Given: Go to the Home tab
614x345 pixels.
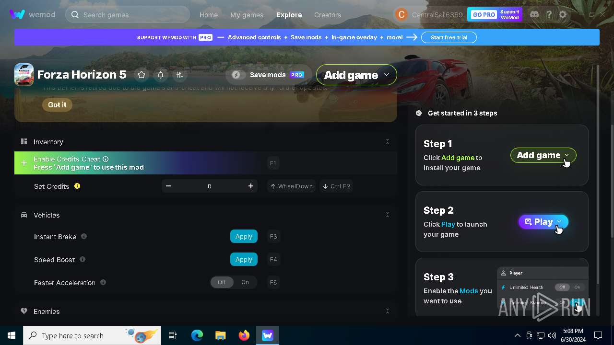Looking at the screenshot, I should (x=209, y=15).
